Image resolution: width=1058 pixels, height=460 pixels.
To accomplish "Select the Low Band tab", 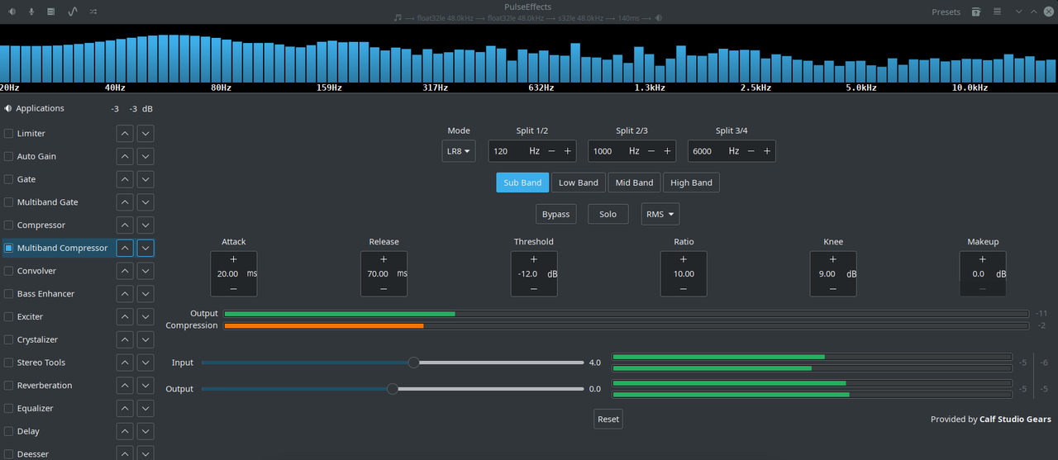I will [x=579, y=183].
